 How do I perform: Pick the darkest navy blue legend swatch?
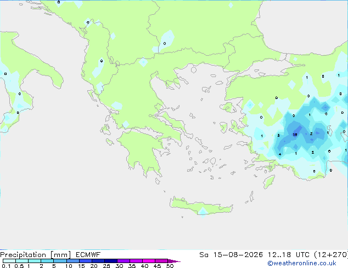pyautogui.click(x=111, y=261)
